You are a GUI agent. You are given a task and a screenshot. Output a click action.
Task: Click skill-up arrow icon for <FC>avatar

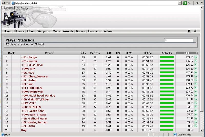[x=196, y=61]
